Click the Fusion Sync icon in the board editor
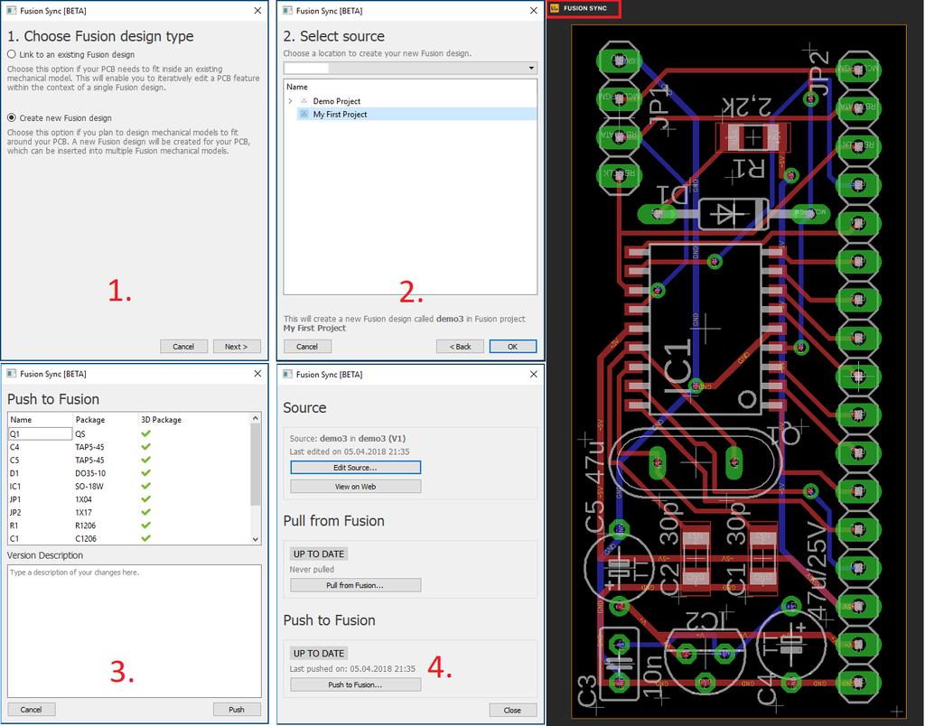Image resolution: width=925 pixels, height=726 pixels. pyautogui.click(x=555, y=8)
